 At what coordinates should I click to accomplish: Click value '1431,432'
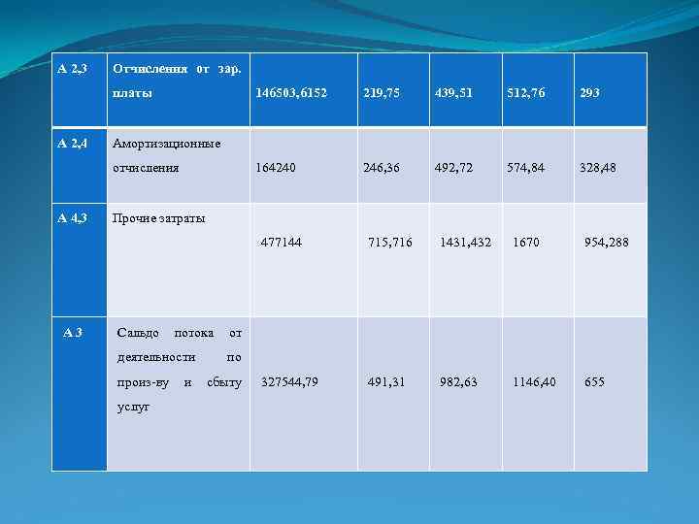tap(465, 242)
